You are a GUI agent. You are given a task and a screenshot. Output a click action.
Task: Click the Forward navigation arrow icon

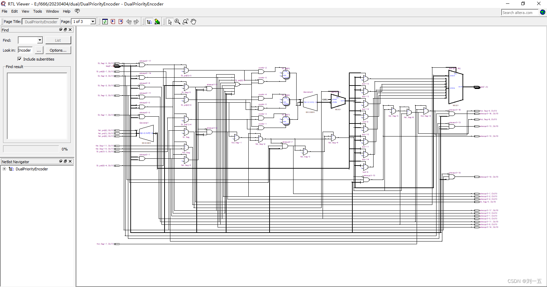coord(136,22)
